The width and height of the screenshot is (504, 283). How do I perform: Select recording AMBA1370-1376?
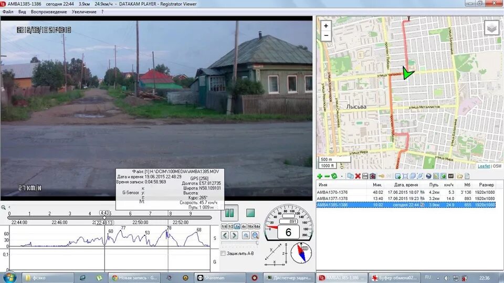(406, 192)
